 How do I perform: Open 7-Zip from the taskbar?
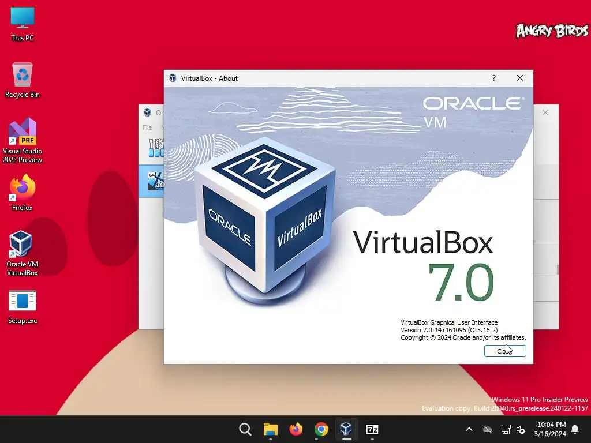click(372, 429)
